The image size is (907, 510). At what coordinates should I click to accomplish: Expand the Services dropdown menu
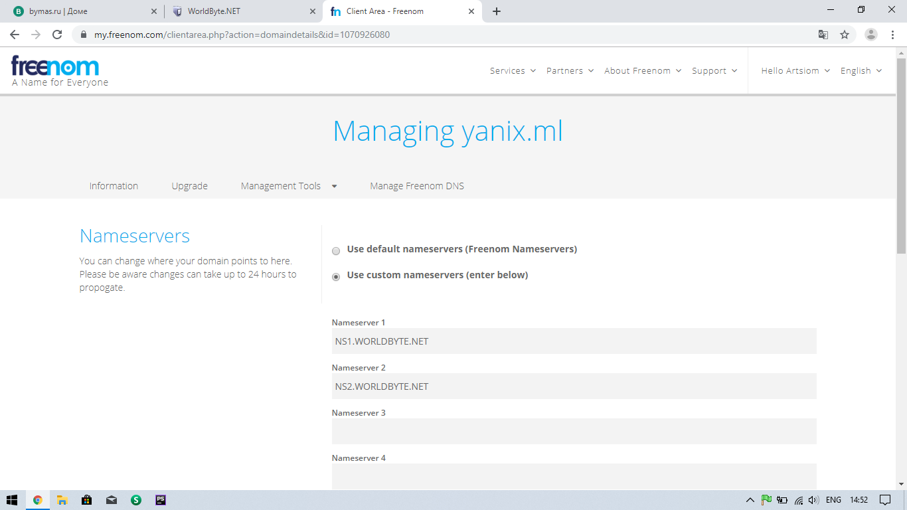pos(513,70)
